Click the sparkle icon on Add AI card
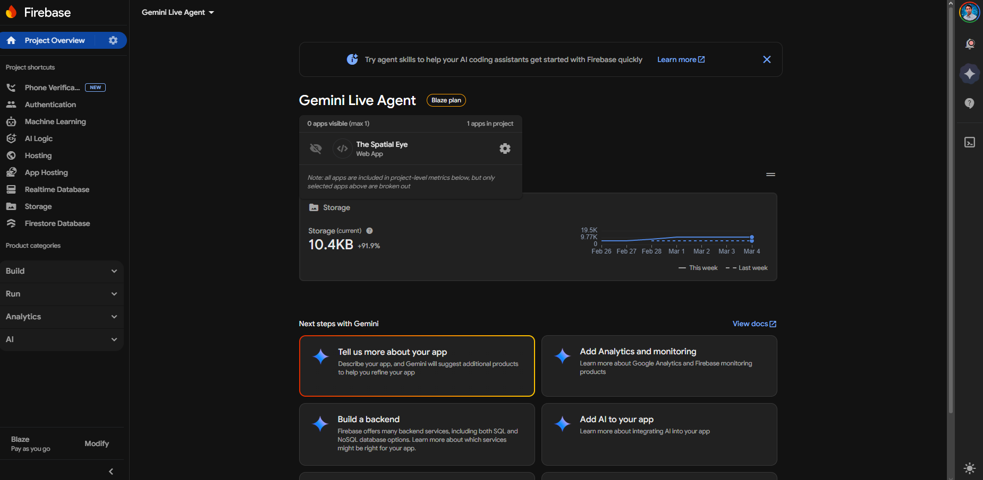The height and width of the screenshot is (480, 983). (563, 424)
